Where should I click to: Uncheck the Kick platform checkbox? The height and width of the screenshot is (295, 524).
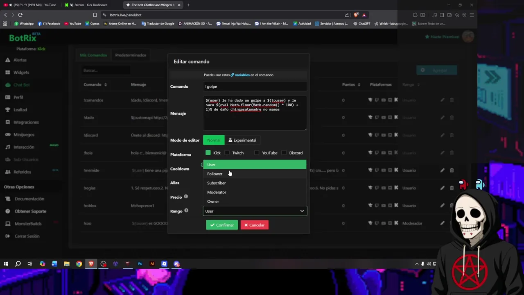pos(208,153)
